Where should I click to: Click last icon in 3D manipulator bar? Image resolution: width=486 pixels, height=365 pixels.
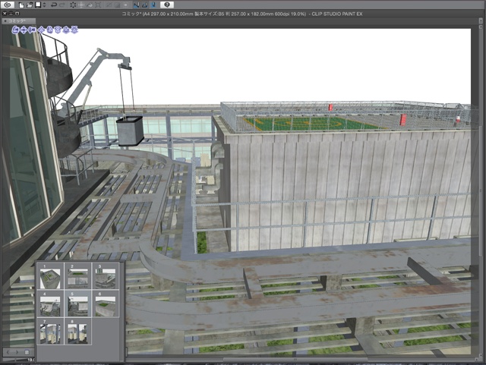[74, 30]
